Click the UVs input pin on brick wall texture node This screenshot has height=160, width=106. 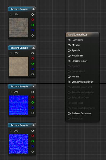click(11, 15)
